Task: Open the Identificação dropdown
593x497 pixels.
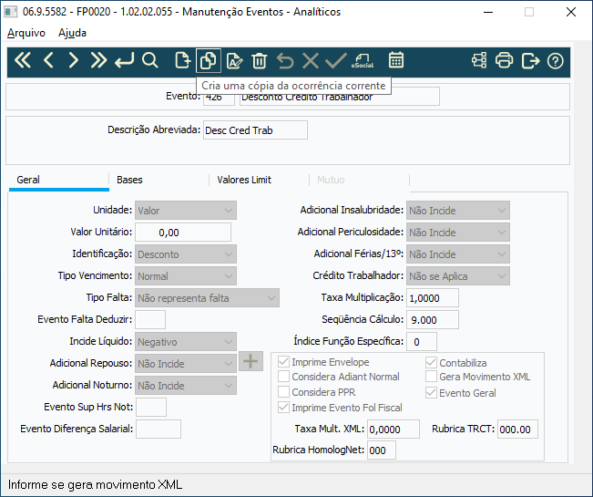Action: click(x=186, y=254)
